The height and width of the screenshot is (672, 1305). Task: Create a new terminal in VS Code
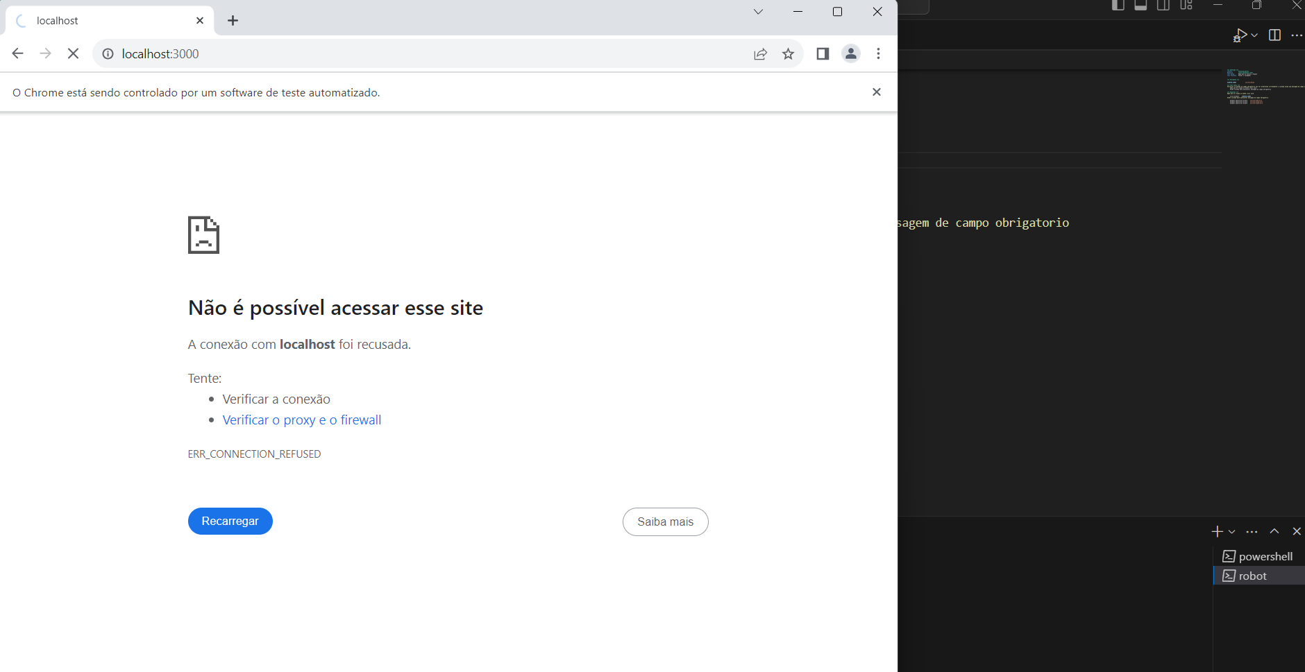click(x=1217, y=531)
